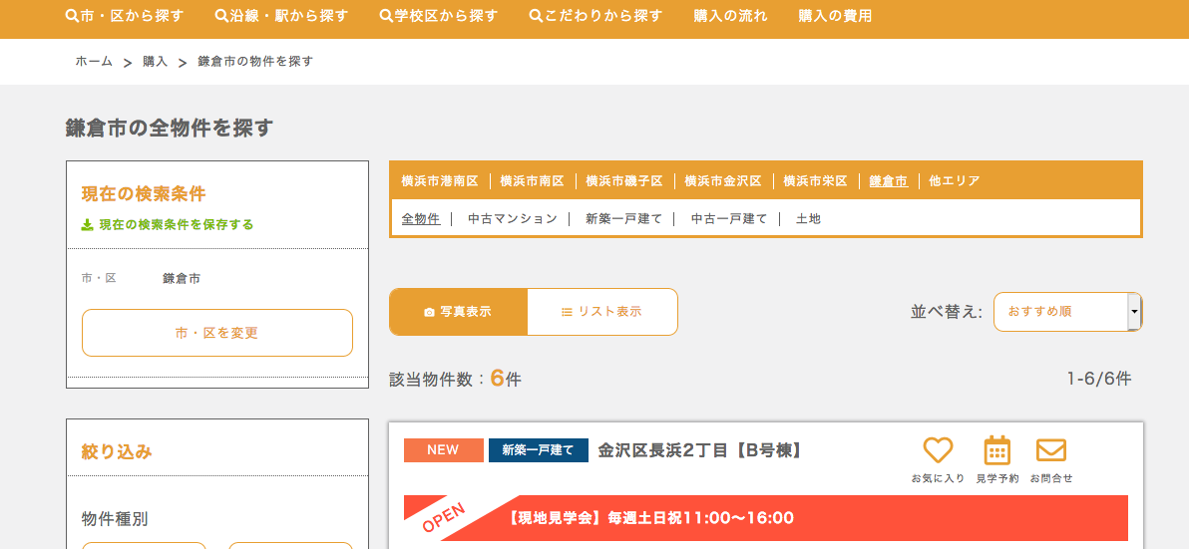Switch to list view (リスト表示)
Screen dimensions: 1189x549
(x=601, y=312)
